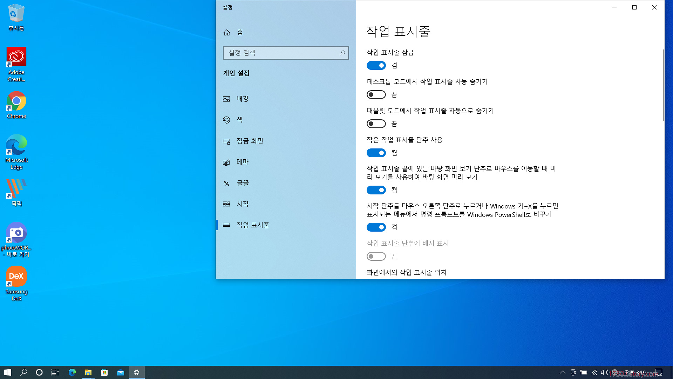Open Task View on the taskbar

pos(55,372)
